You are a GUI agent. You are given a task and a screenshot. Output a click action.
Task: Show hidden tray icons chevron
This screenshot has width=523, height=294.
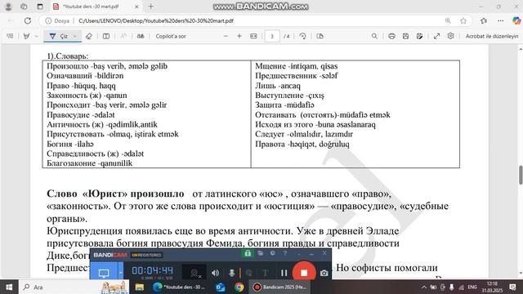pyautogui.click(x=423, y=287)
